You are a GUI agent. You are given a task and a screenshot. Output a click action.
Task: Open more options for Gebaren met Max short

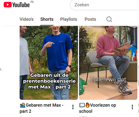tap(73, 107)
